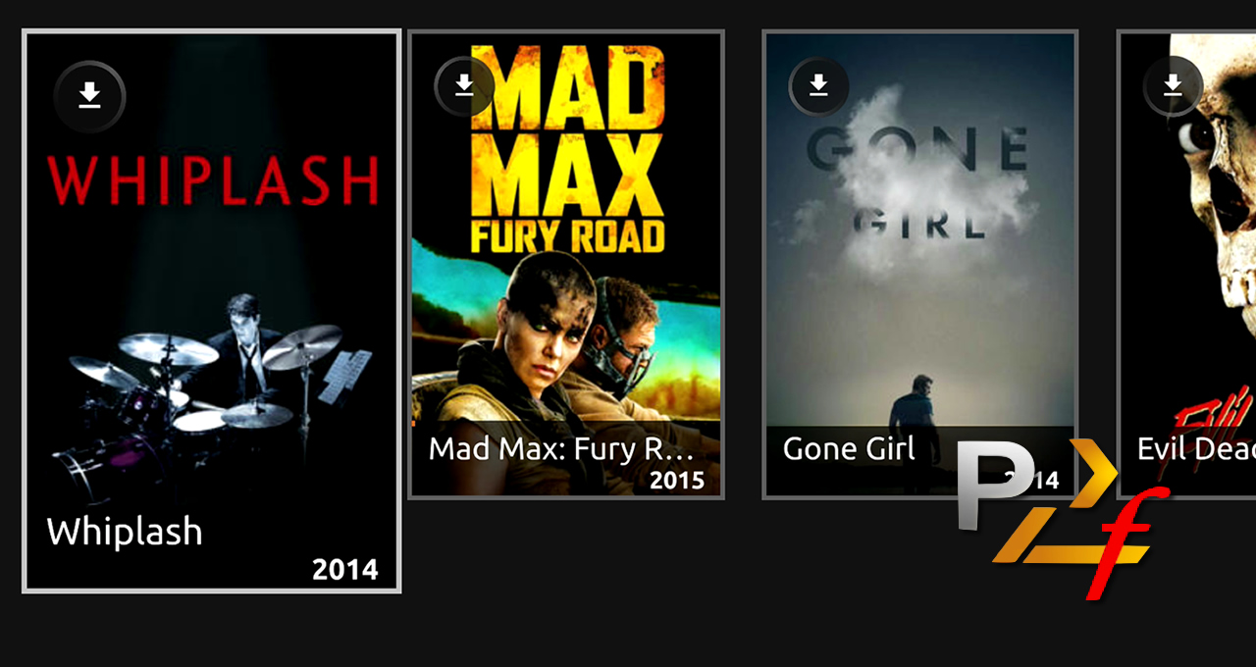The width and height of the screenshot is (1256, 667).
Task: Click the "Evil Dead" caption text
Action: click(1196, 449)
